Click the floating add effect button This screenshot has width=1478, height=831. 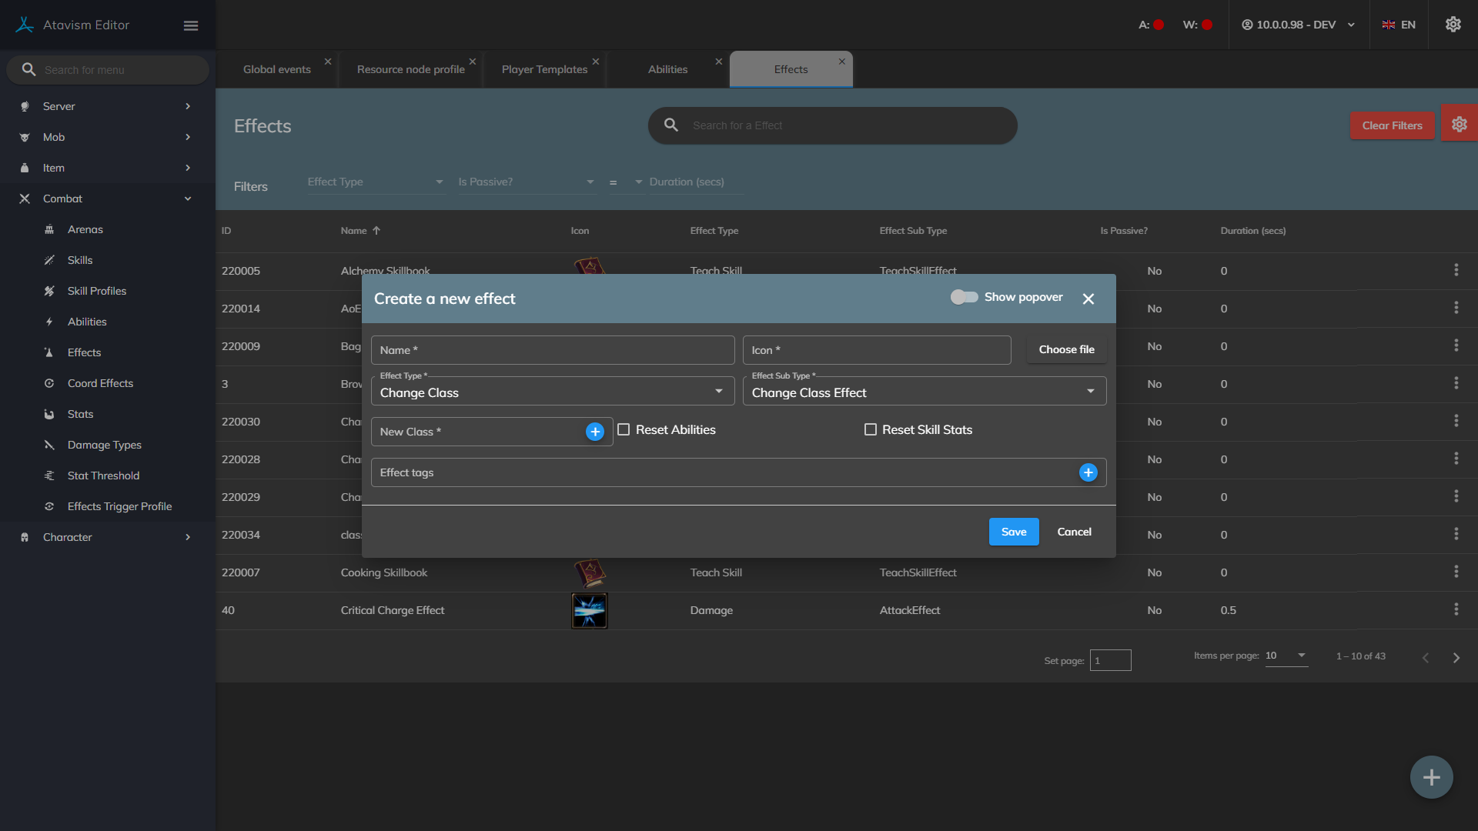1431,777
